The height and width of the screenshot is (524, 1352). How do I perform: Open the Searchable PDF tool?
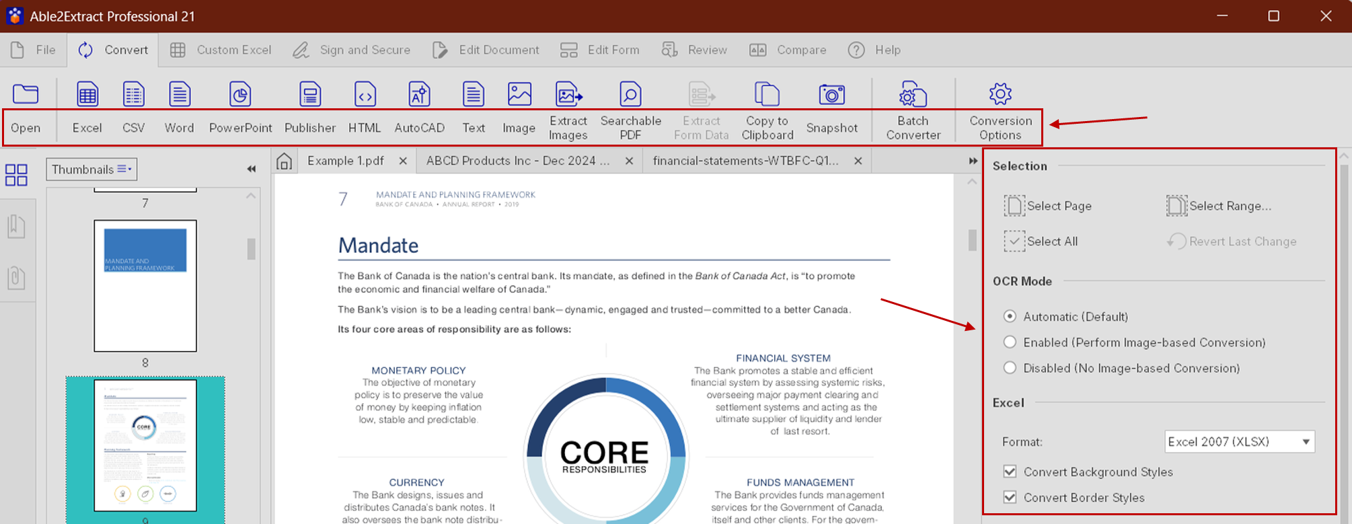click(630, 95)
